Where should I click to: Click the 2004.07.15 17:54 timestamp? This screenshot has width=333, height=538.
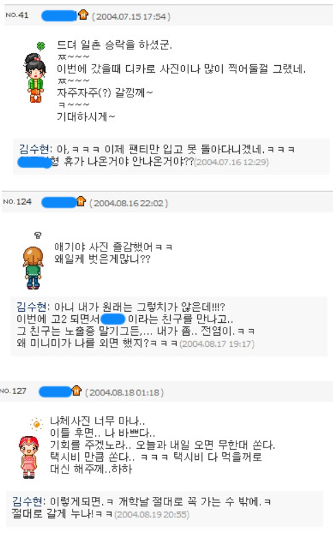[131, 16]
